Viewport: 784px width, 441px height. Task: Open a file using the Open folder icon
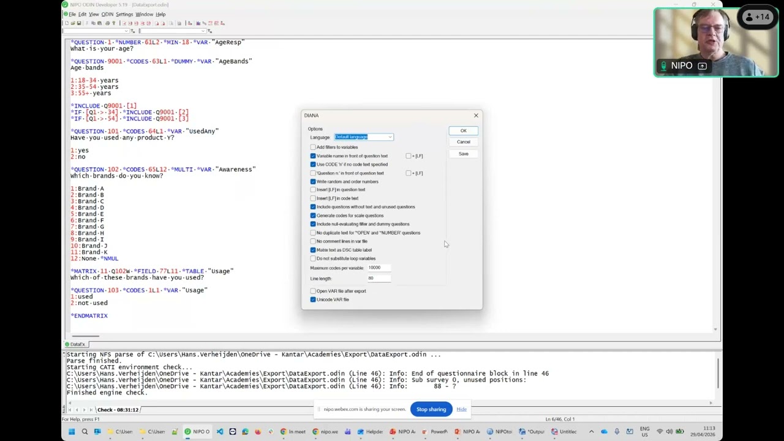[x=73, y=23]
